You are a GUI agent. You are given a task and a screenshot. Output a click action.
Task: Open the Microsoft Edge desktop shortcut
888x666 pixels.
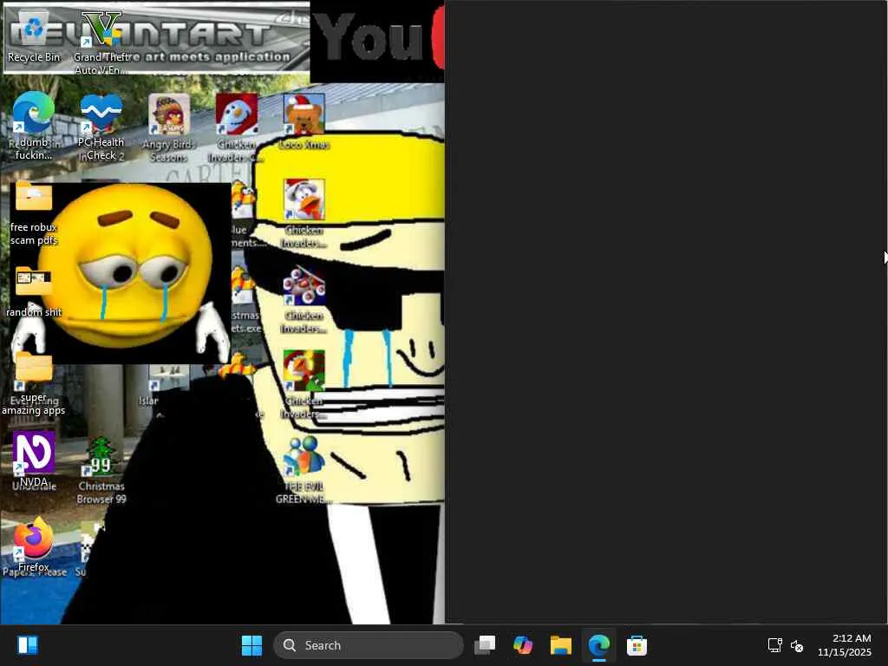click(34, 126)
